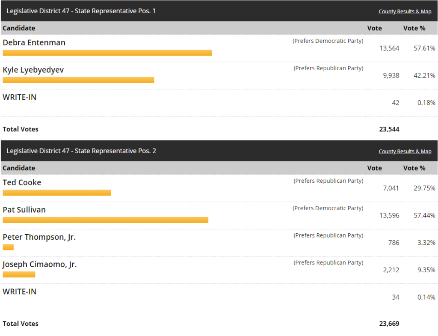Click Peter Thompson's small orange vote bar
Screen dimensions: 438x336
(x=8, y=247)
